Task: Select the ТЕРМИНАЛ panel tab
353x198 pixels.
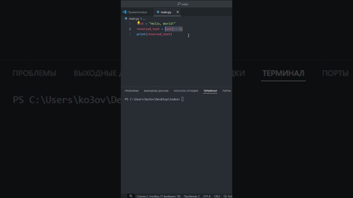Action: click(x=210, y=91)
